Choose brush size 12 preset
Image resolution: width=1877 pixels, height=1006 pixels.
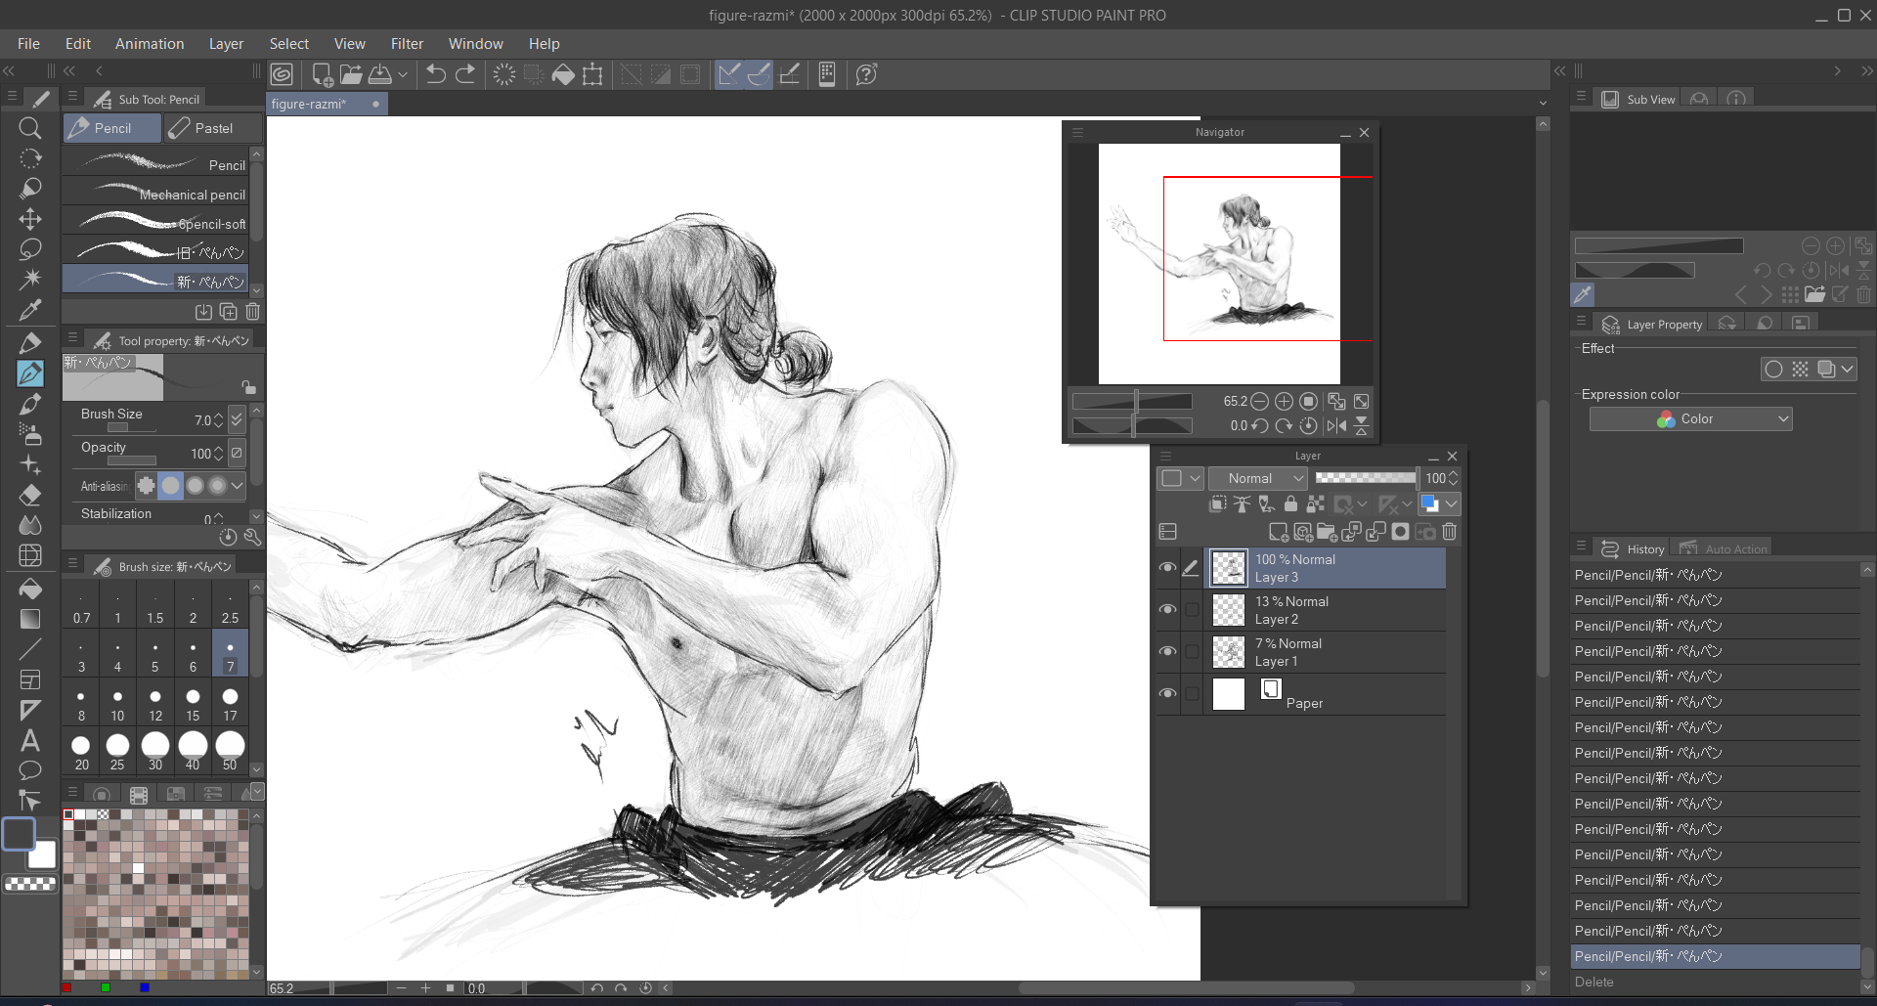[155, 704]
